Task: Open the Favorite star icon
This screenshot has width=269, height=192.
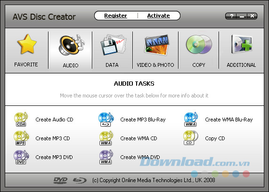Action: point(27,44)
